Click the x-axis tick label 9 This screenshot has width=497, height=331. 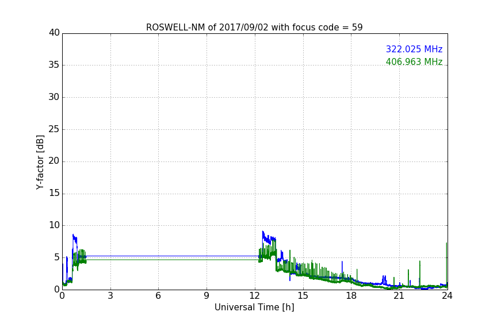click(207, 296)
